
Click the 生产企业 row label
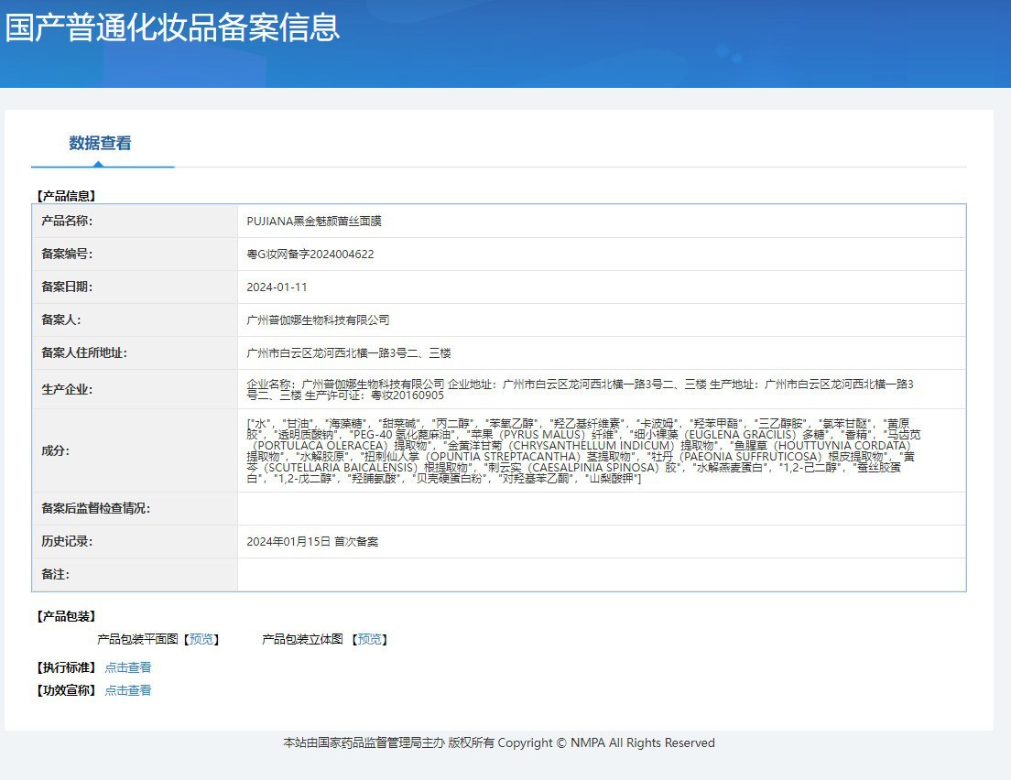[x=67, y=389]
